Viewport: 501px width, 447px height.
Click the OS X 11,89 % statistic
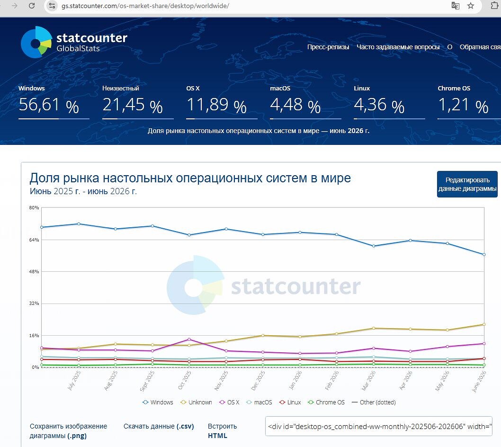pos(222,102)
